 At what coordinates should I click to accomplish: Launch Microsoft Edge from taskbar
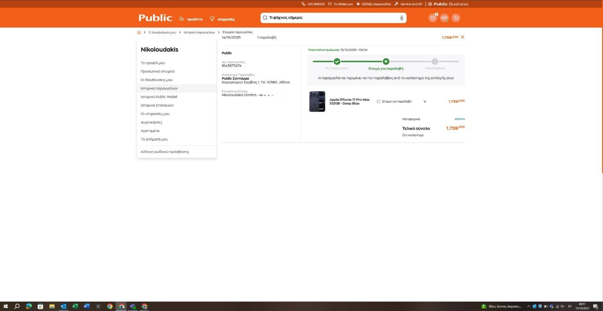pos(29,306)
